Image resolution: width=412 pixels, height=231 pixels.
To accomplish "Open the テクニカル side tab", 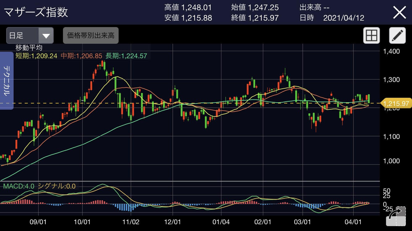I will coord(7,81).
